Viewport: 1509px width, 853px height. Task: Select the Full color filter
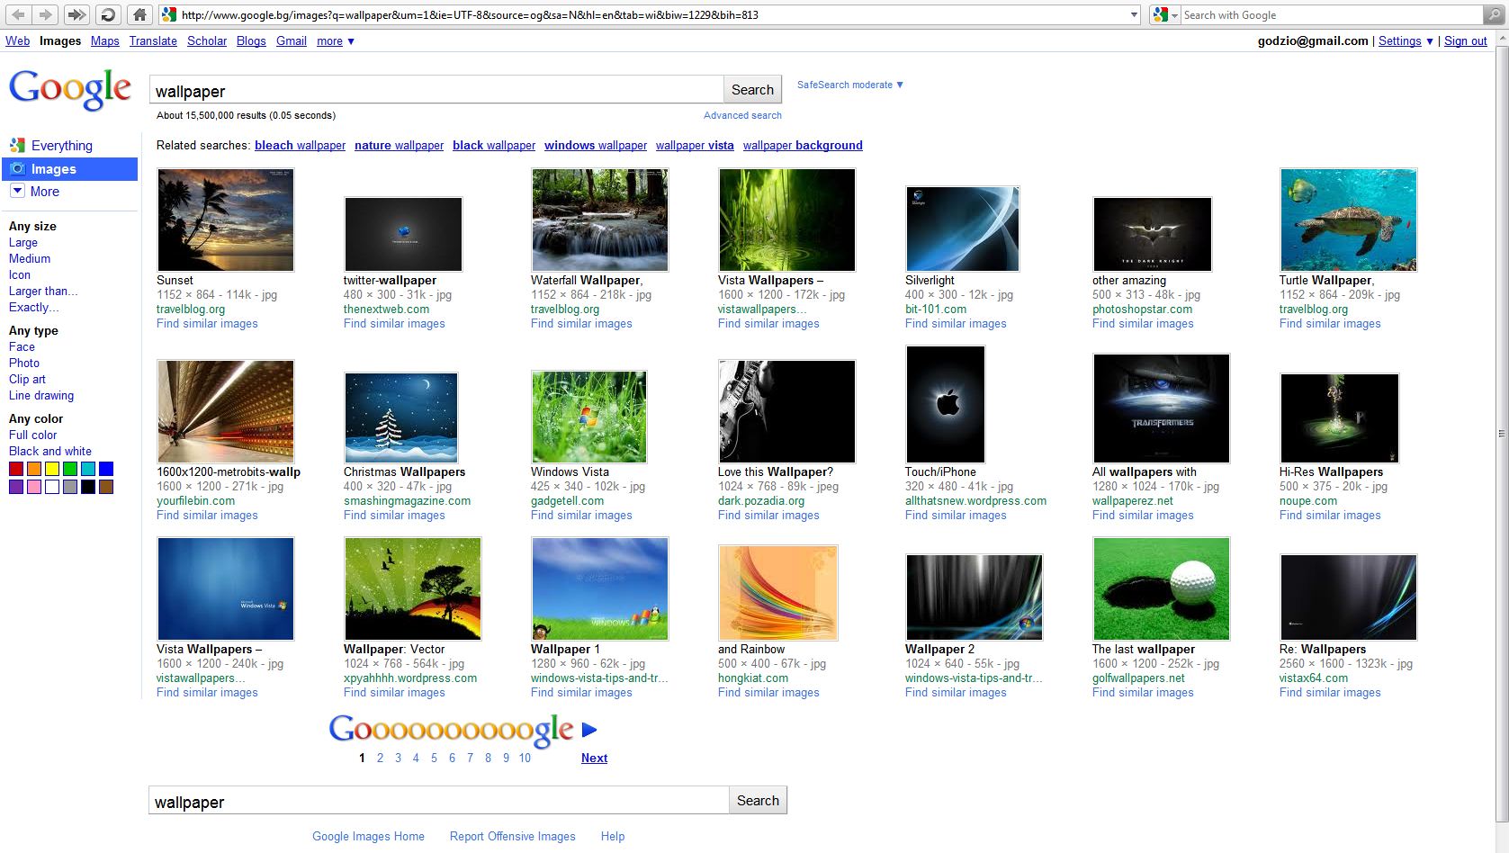(32, 435)
